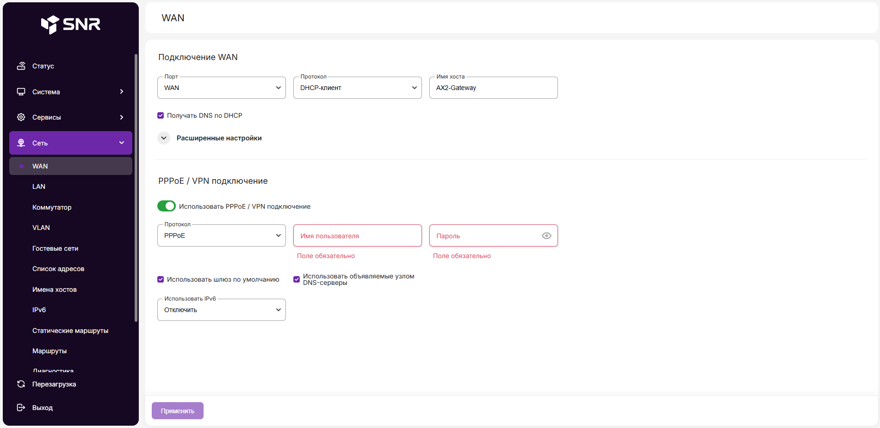Image resolution: width=880 pixels, height=428 pixels.
Task: Click the Система monitor icon
Action: coord(21,91)
